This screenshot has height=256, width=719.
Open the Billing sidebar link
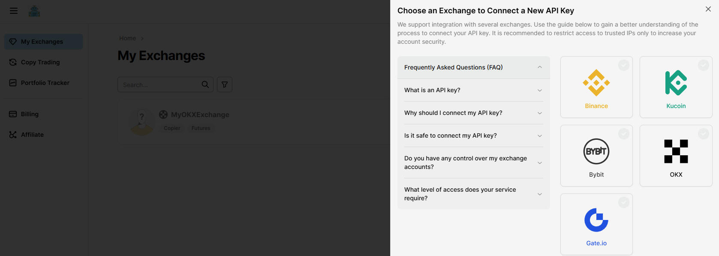[x=30, y=114]
